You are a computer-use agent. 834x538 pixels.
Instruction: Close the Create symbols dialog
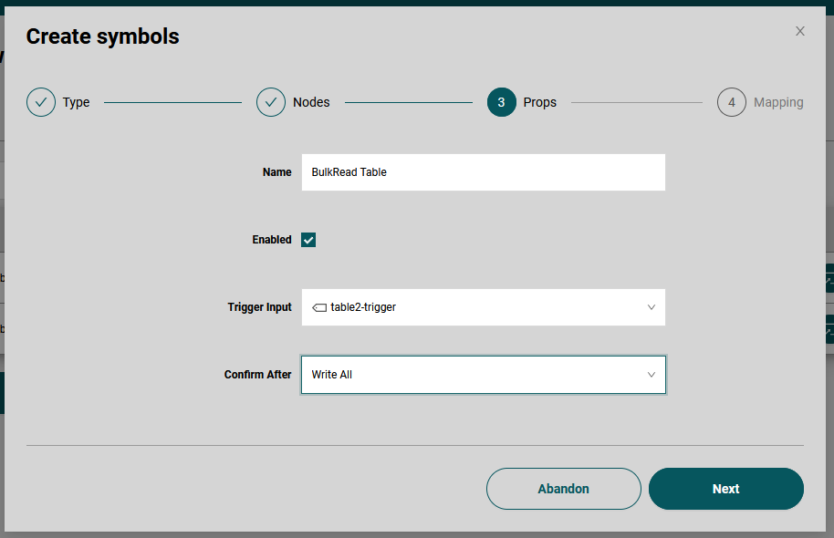(x=800, y=31)
